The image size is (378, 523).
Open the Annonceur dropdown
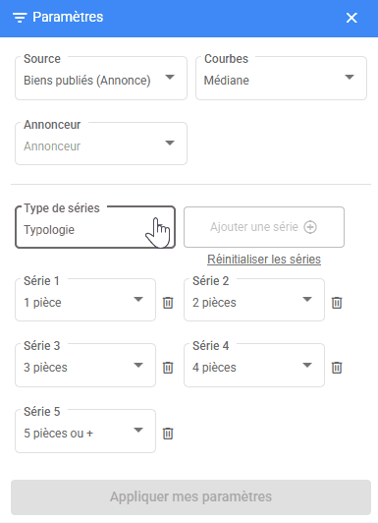[x=101, y=144]
